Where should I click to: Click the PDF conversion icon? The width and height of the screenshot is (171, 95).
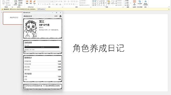coord(140,1)
